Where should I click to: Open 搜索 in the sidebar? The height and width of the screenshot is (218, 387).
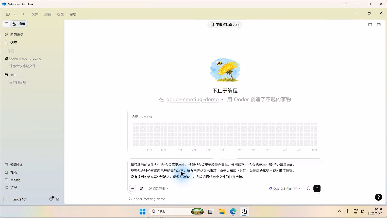tap(11, 42)
